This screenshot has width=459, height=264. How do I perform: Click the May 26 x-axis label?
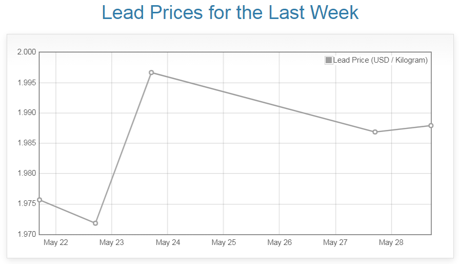click(x=280, y=242)
